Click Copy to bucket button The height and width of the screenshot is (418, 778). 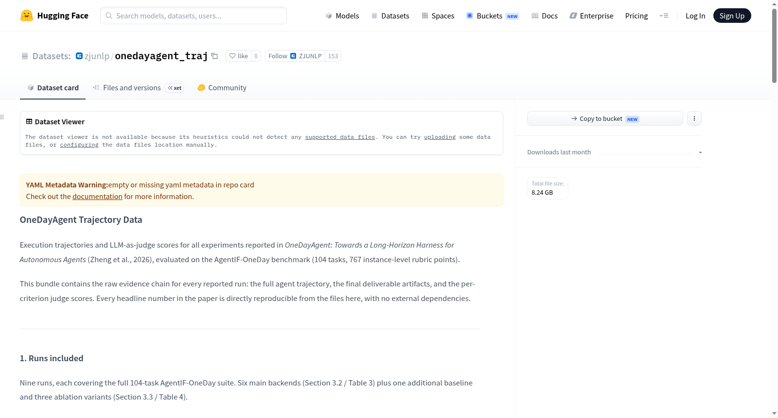pos(605,118)
